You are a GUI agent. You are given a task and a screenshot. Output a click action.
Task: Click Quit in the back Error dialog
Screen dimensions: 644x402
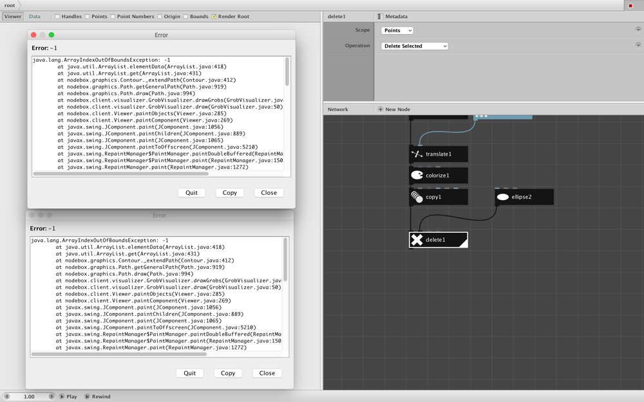tap(190, 373)
